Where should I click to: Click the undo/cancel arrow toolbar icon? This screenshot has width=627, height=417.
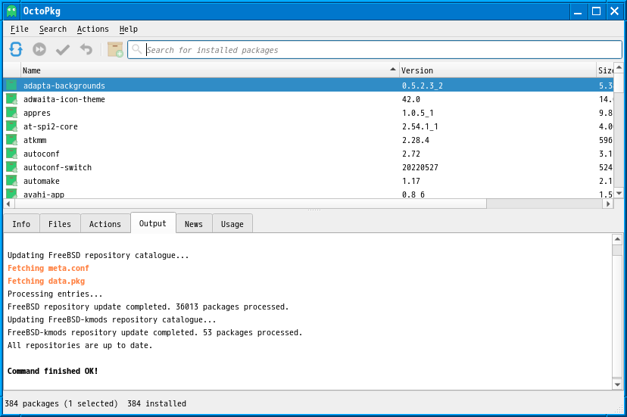86,50
